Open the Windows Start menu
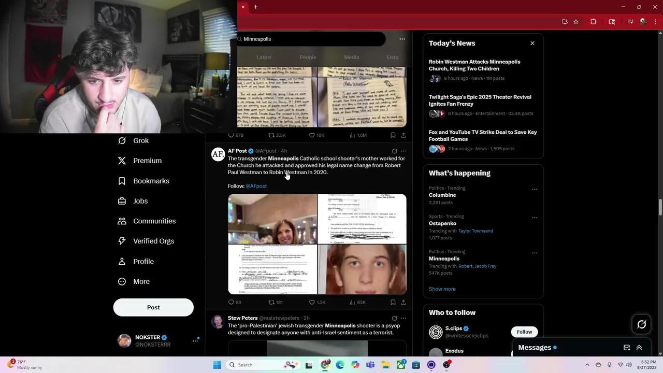 [217, 365]
